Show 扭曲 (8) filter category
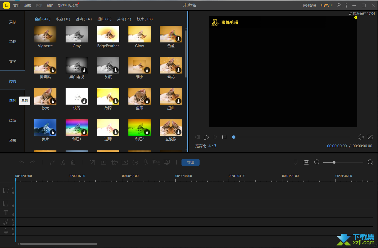This screenshot has height=248, width=378. (105, 19)
